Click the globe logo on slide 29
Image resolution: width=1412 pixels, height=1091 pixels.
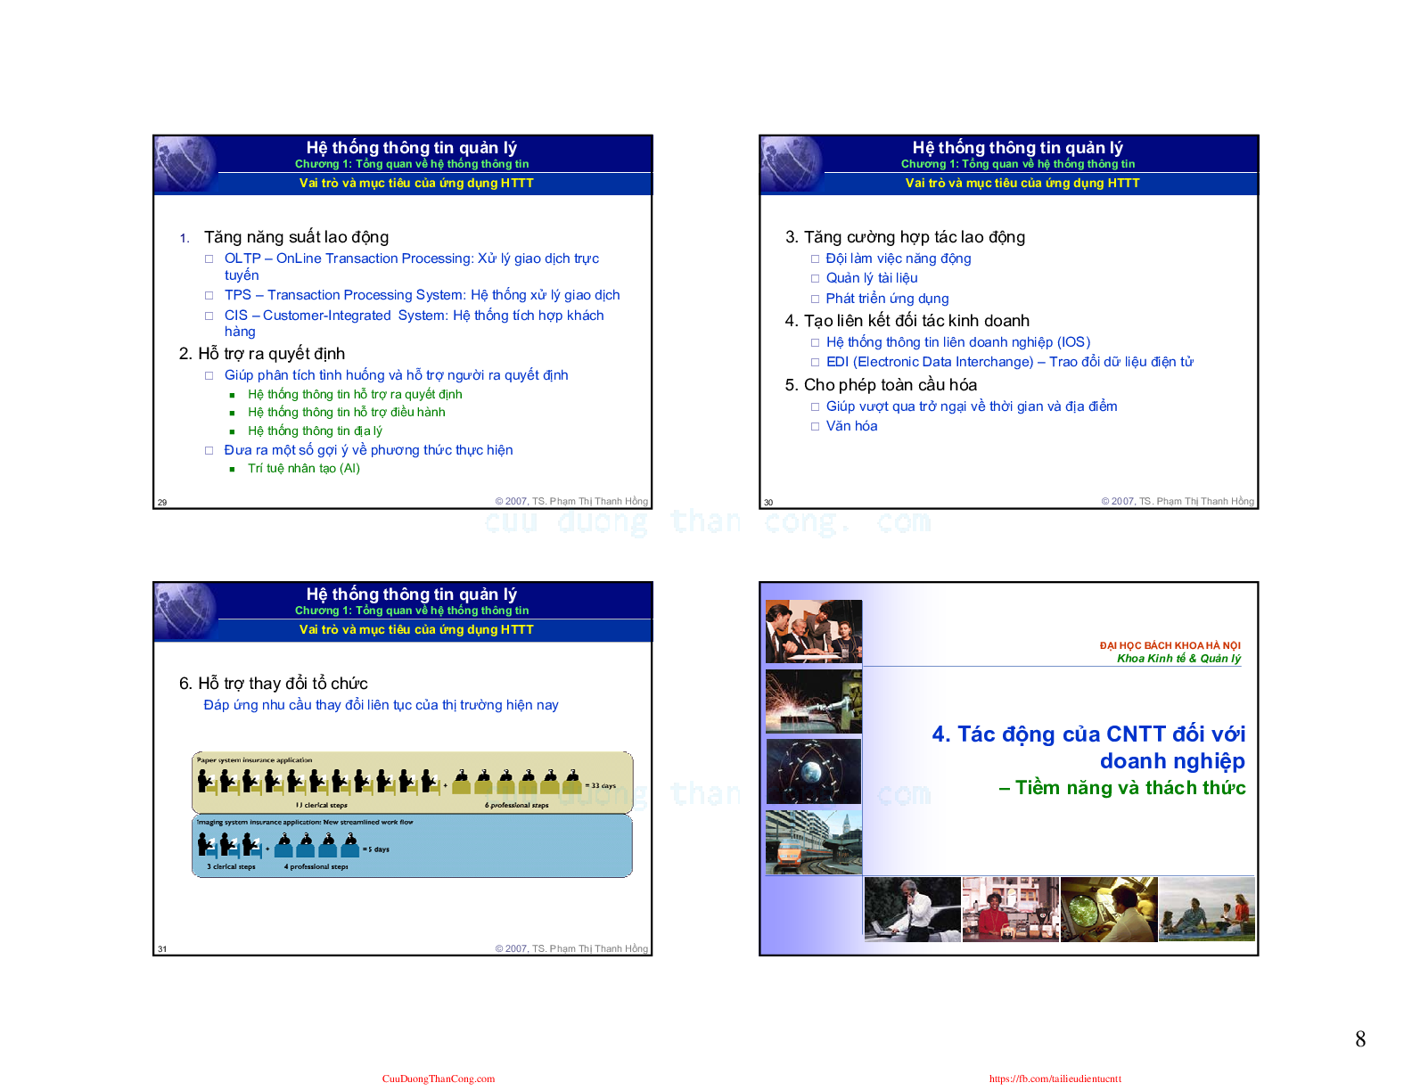pos(185,165)
